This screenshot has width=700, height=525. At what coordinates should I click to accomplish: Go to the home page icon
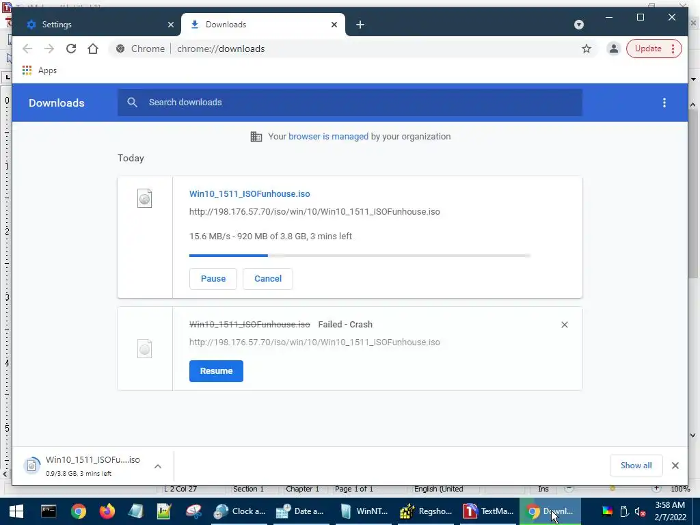[93, 49]
